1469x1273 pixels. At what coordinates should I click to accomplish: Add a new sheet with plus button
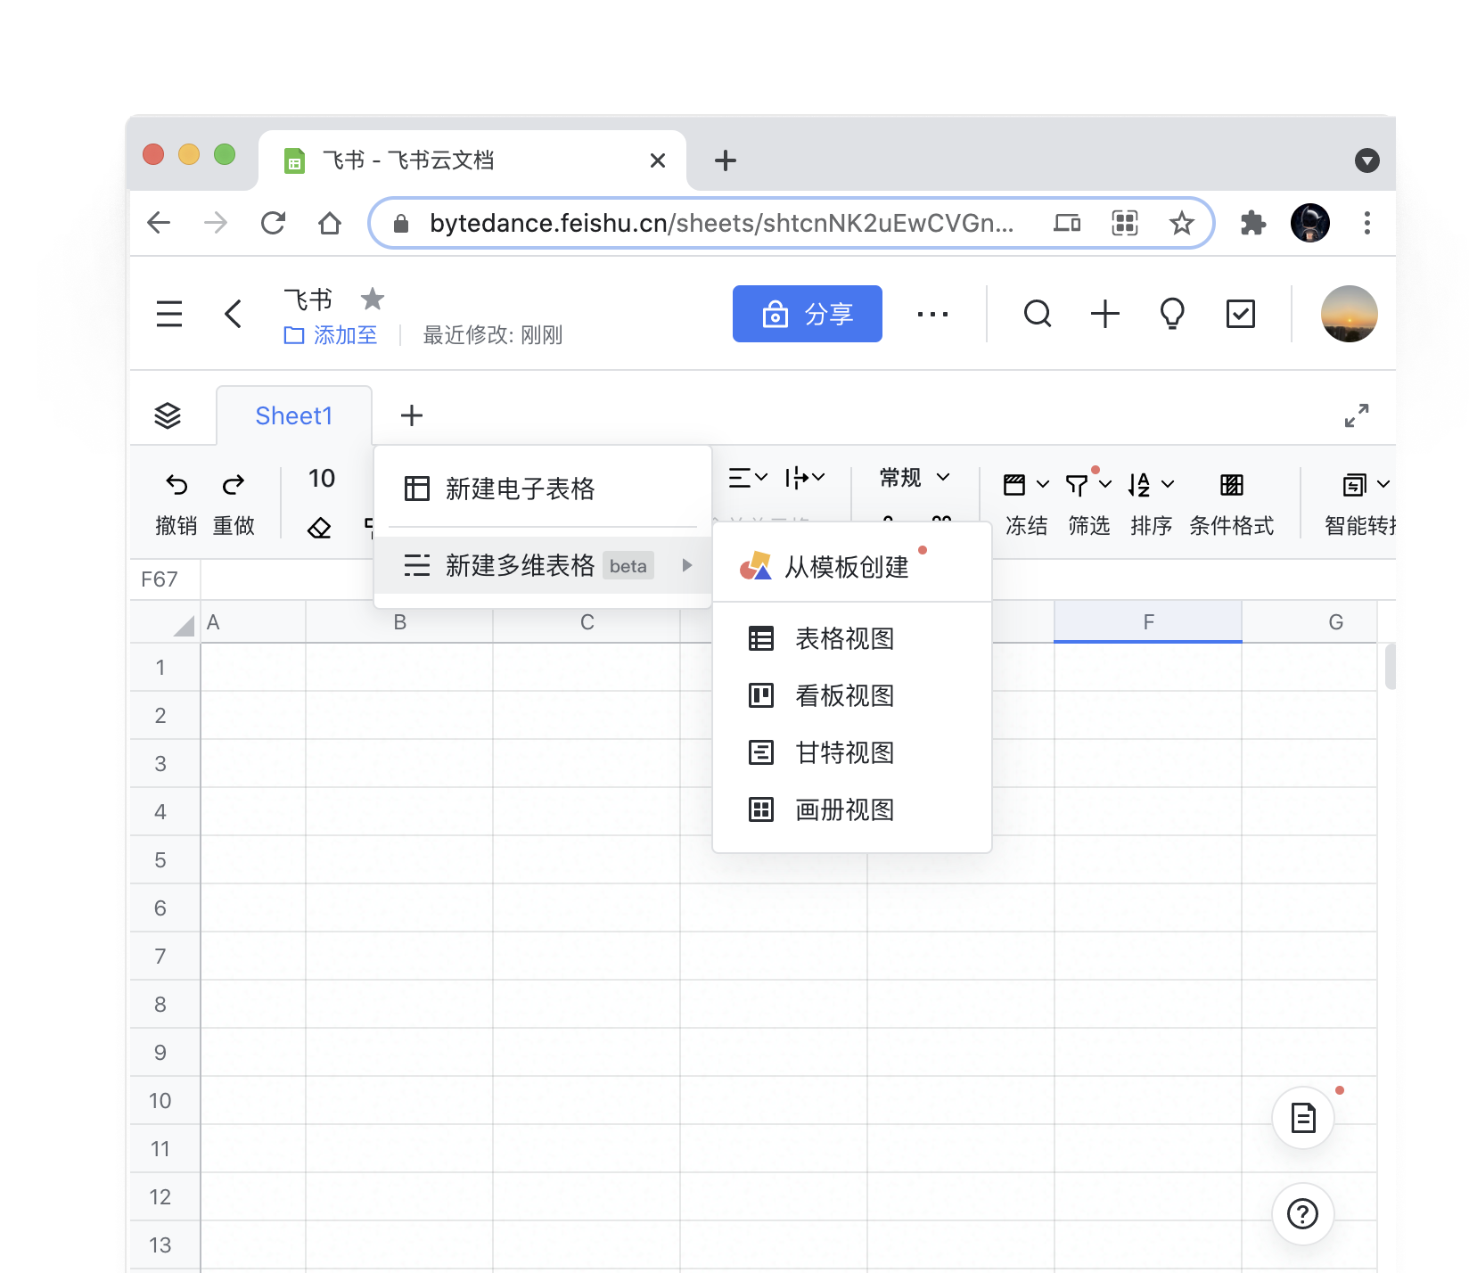[412, 415]
